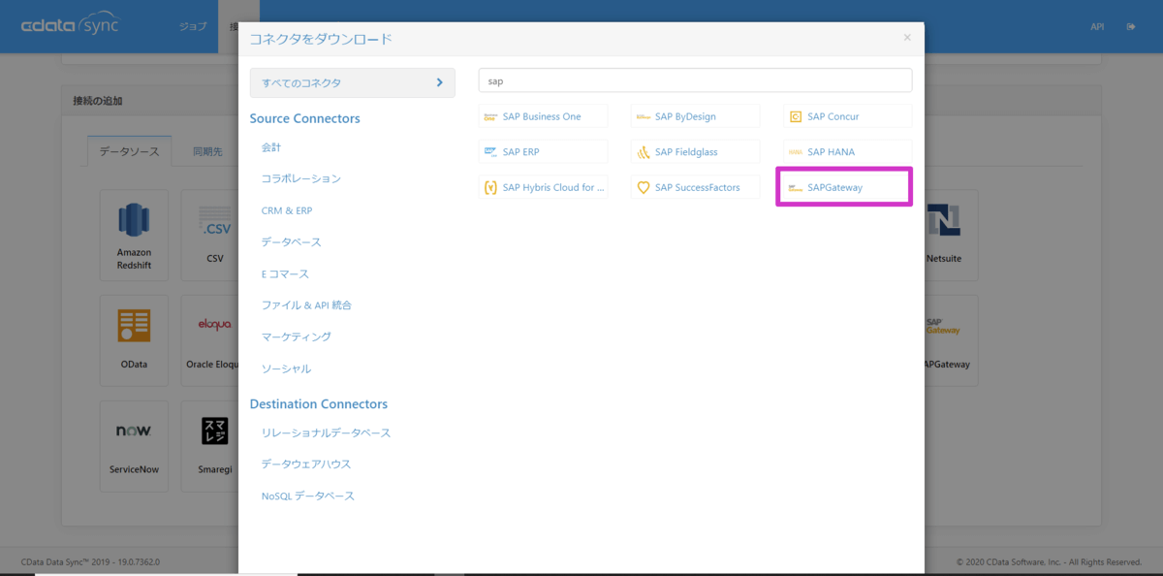Filter by マーケティング category
The height and width of the screenshot is (576, 1163).
[x=297, y=337]
